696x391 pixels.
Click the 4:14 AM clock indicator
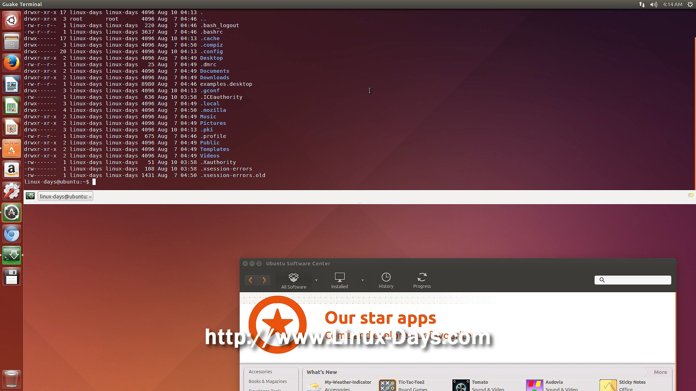click(x=672, y=4)
